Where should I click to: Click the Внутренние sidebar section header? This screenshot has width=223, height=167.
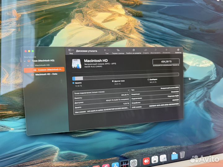pos(30,57)
